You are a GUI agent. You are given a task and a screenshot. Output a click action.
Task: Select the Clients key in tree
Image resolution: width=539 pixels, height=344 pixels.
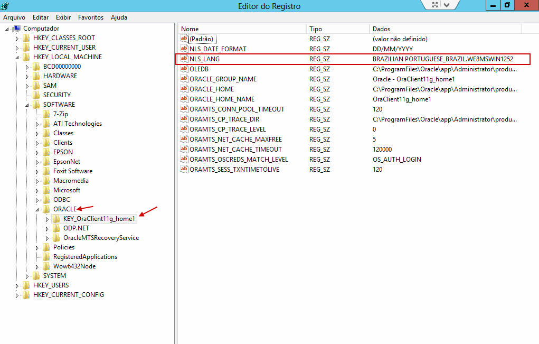click(63, 143)
